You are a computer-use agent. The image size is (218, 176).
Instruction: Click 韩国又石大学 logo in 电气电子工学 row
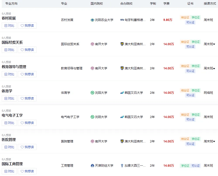point(122,117)
